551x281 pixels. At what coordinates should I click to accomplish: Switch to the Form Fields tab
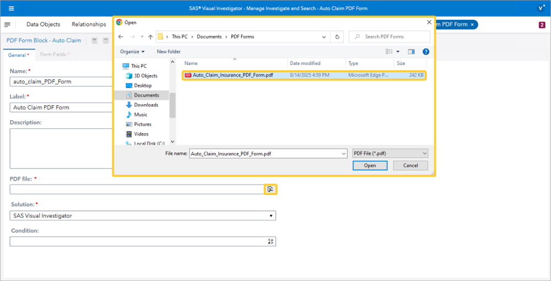(x=55, y=55)
